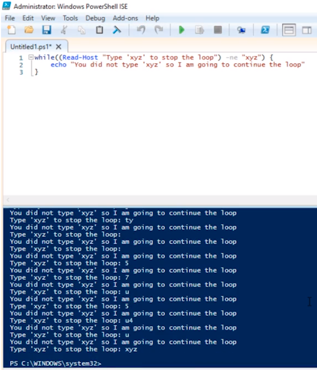Open the Add-ons menu
This screenshot has width=317, height=370.
[125, 18]
